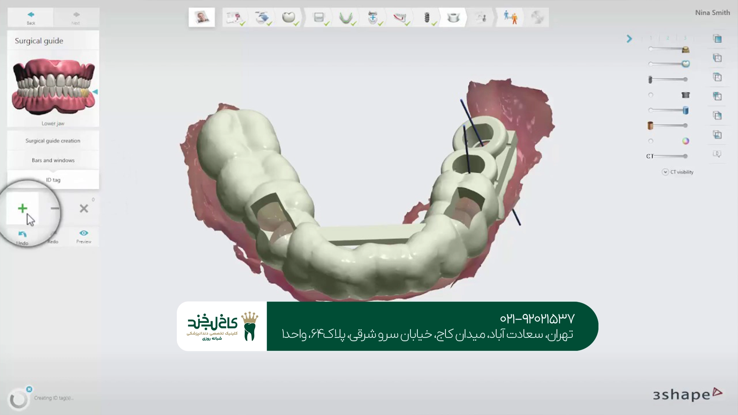The width and height of the screenshot is (738, 415).
Task: Click the sixth view cube icon
Action: (x=717, y=135)
